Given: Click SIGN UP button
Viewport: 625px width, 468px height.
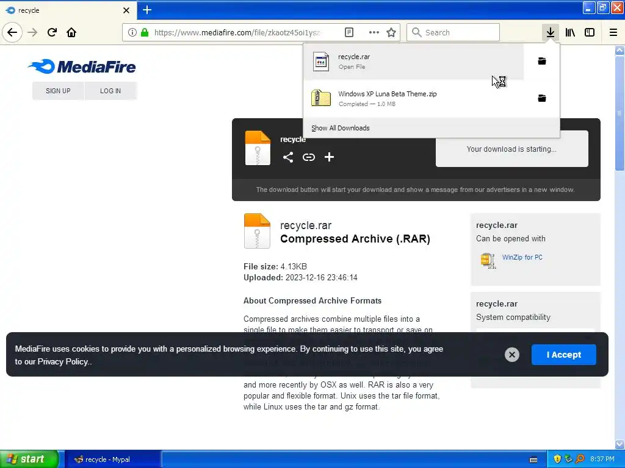Looking at the screenshot, I should click(58, 91).
